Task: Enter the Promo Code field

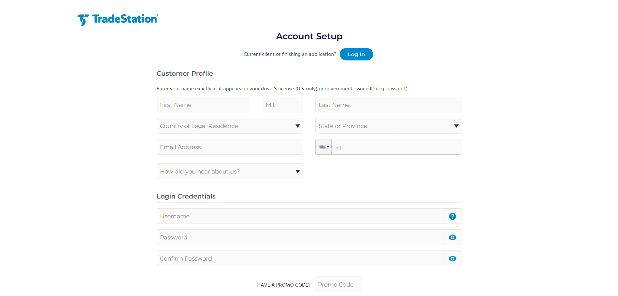Action: point(338,285)
